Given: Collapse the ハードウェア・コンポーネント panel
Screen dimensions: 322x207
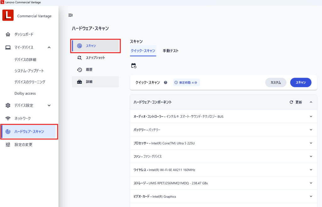Looking at the screenshot, I should pos(311,102).
